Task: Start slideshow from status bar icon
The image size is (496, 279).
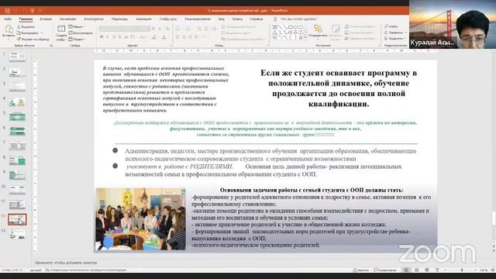Action: click(x=437, y=270)
